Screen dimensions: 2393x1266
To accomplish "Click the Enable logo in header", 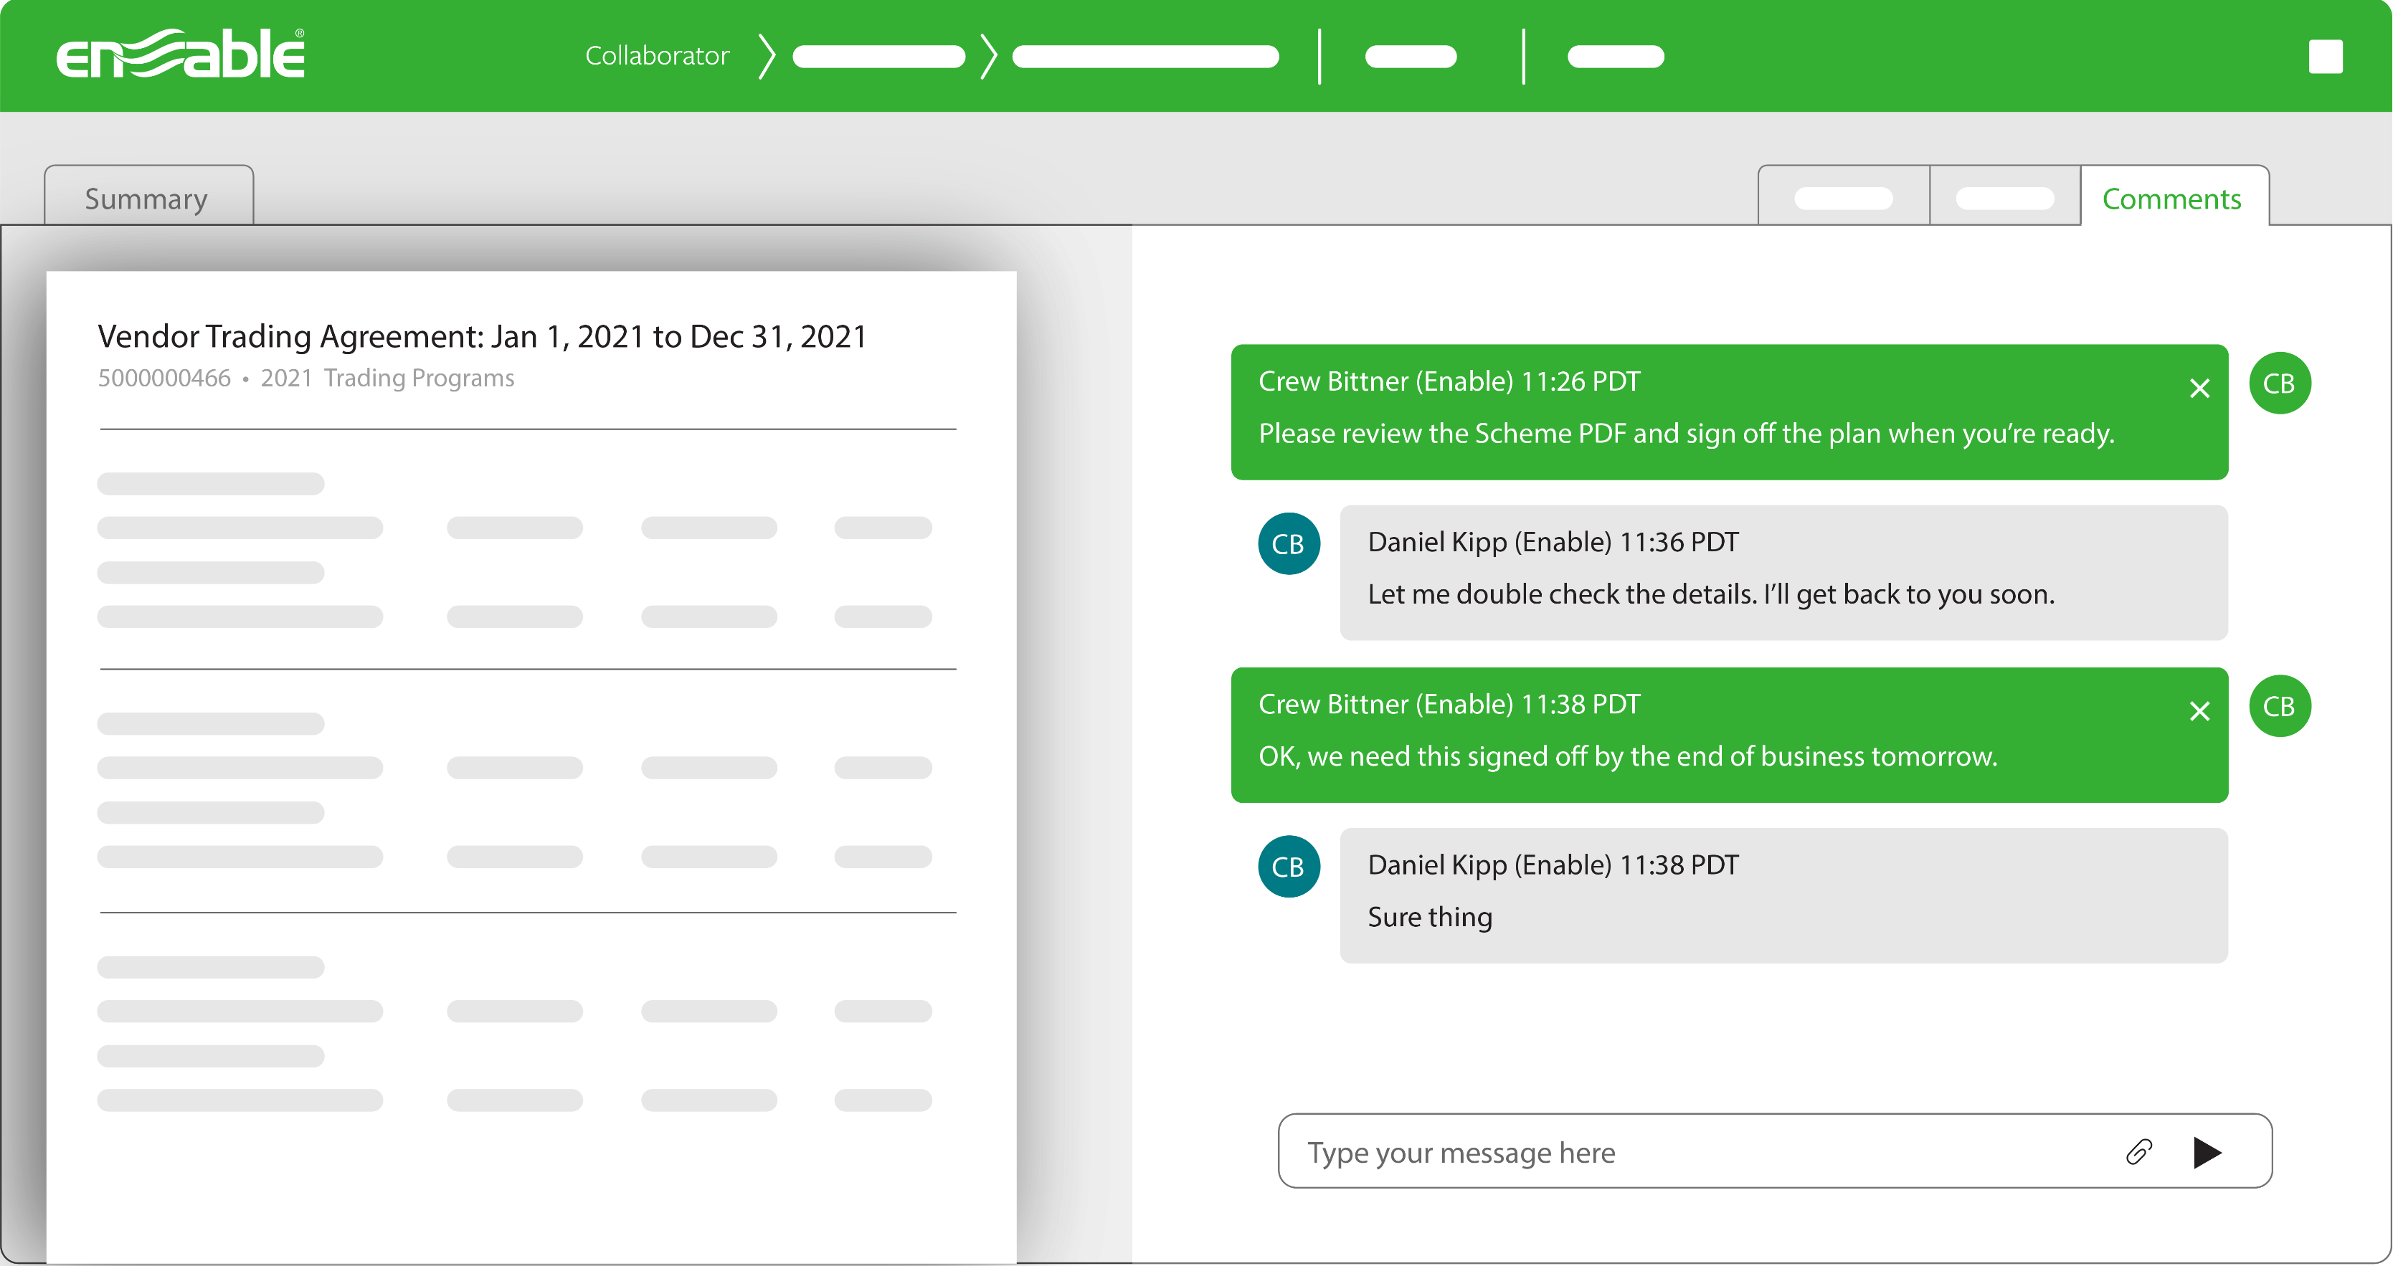I will point(180,54).
